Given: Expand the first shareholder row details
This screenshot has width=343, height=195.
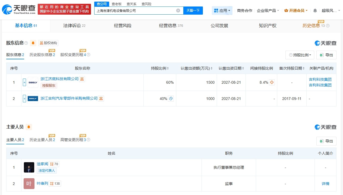Looking at the screenshot, I should tap(24, 82).
